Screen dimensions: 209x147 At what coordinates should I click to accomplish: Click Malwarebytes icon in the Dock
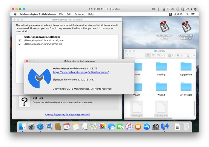(x=165, y=127)
